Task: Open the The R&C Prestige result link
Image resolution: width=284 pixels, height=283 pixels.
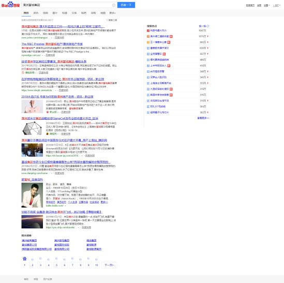Action: coord(52,44)
